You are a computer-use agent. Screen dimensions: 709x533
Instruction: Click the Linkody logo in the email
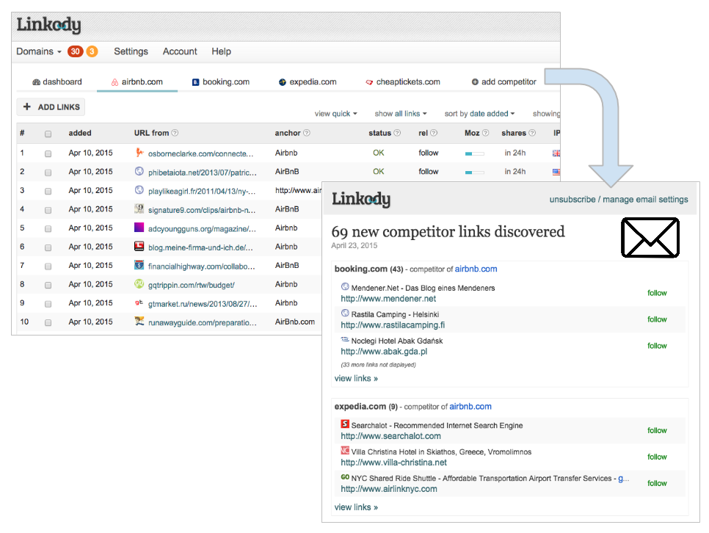point(361,199)
